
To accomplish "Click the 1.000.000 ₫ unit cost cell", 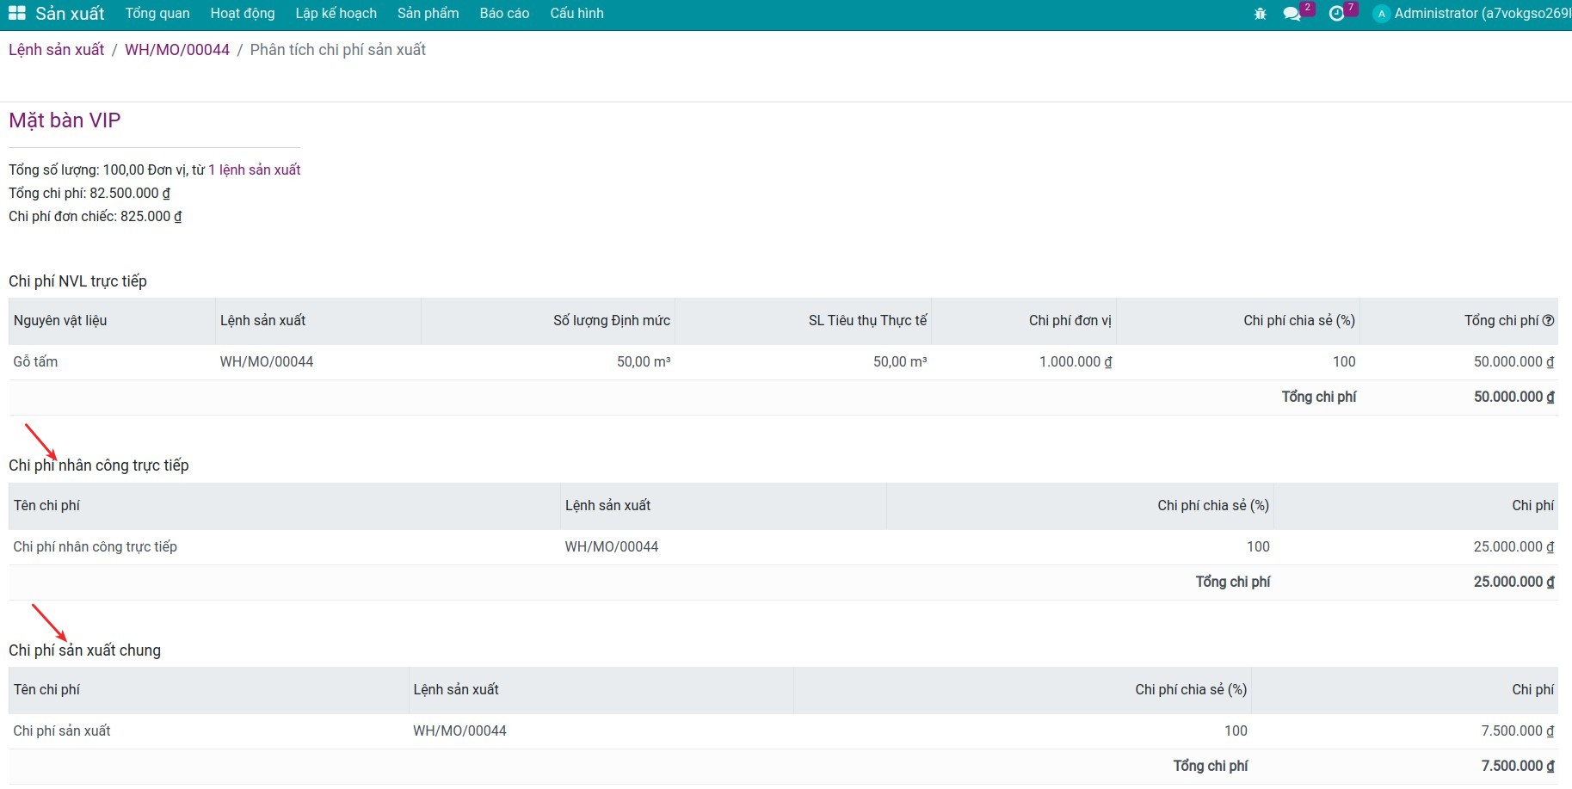I will 1076,362.
